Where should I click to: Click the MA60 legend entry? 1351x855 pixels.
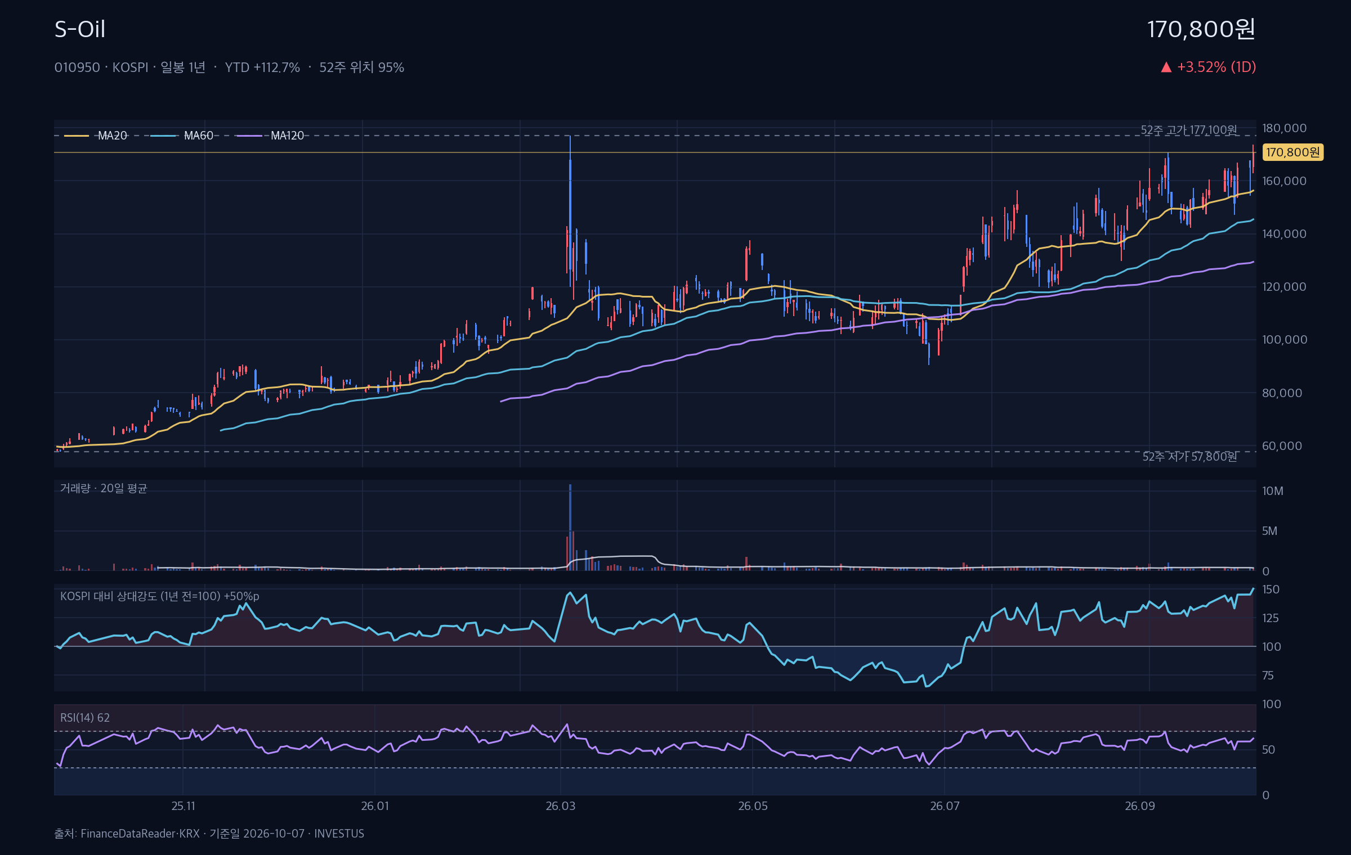(x=182, y=136)
